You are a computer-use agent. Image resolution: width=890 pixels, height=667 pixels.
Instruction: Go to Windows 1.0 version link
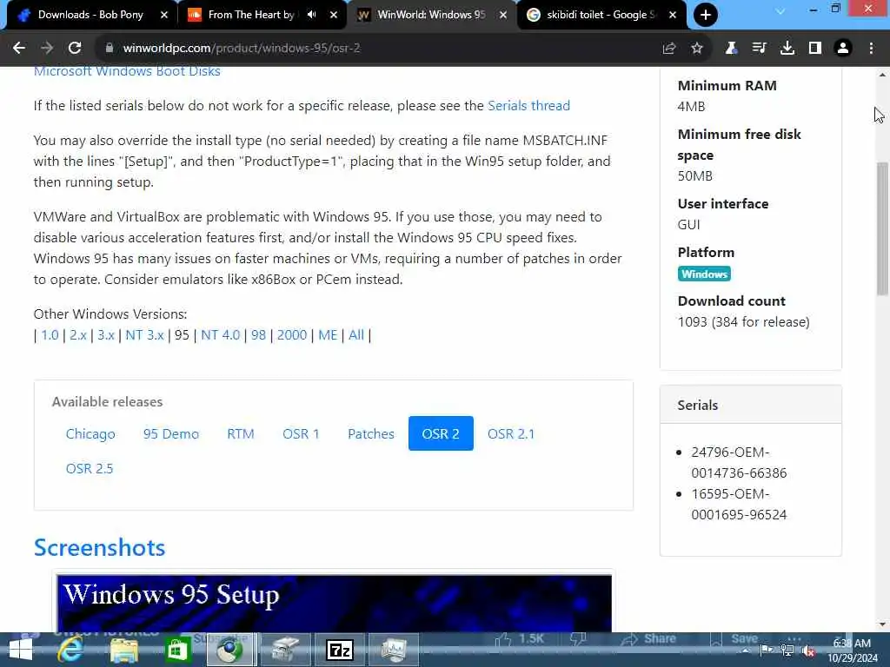point(50,335)
